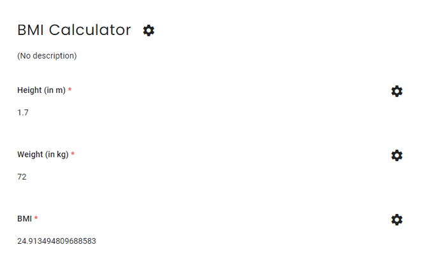The width and height of the screenshot is (421, 261).
Task: Click the word "Weight" in its field label
Action: pos(29,155)
